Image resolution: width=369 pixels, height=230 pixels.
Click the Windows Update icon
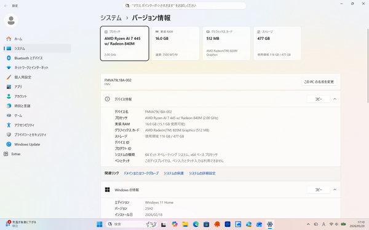[9, 144]
